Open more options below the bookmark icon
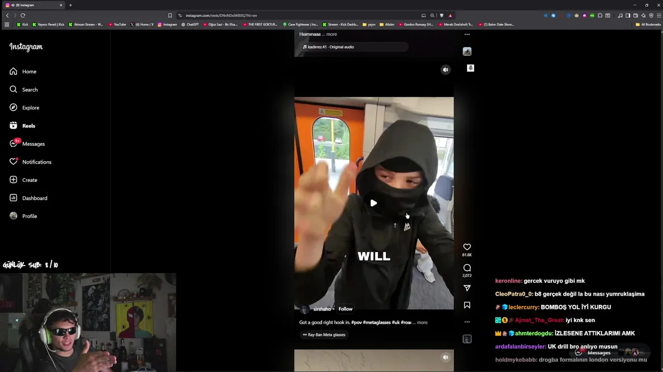The image size is (663, 372). pyautogui.click(x=467, y=321)
